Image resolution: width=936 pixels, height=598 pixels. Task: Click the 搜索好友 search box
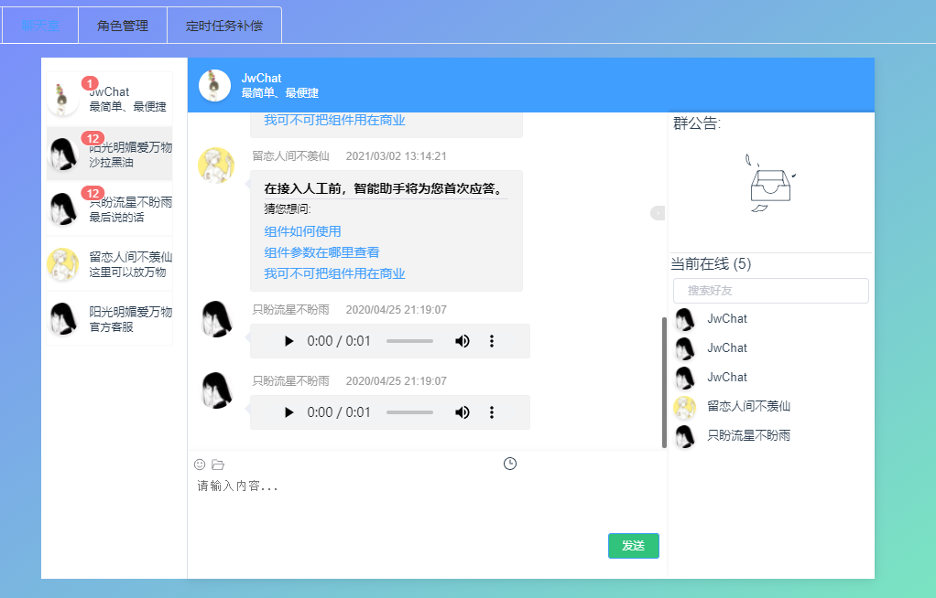[x=770, y=291]
